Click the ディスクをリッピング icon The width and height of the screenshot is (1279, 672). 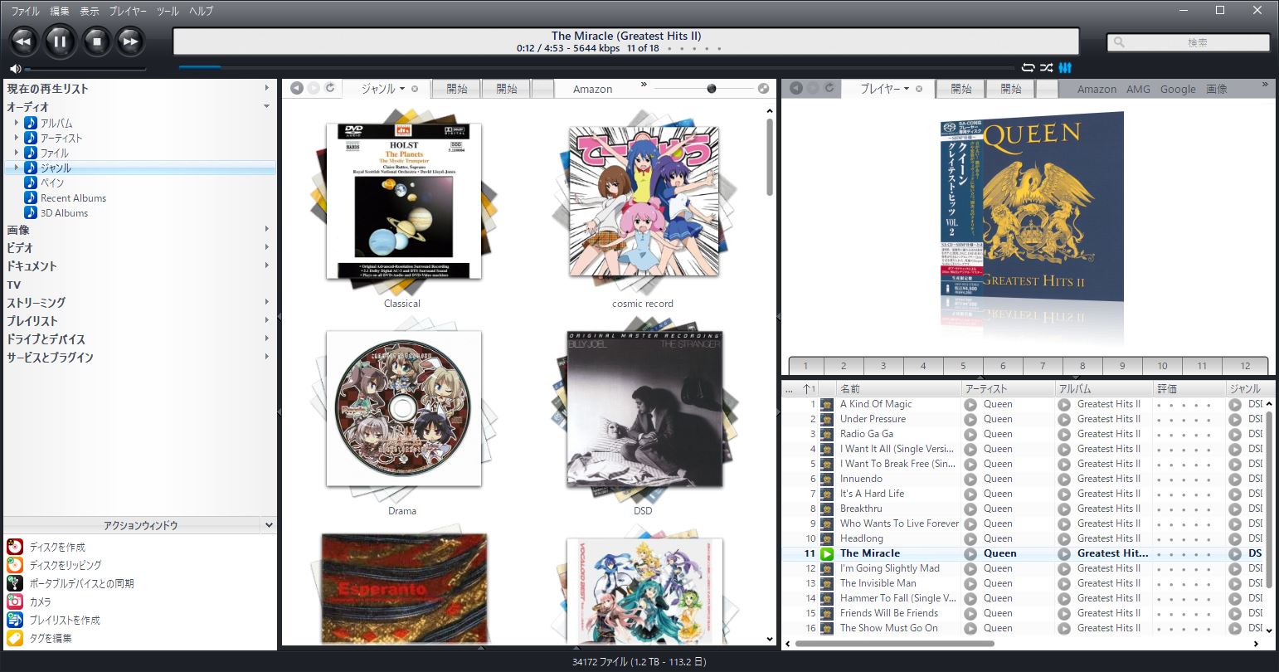coord(15,565)
